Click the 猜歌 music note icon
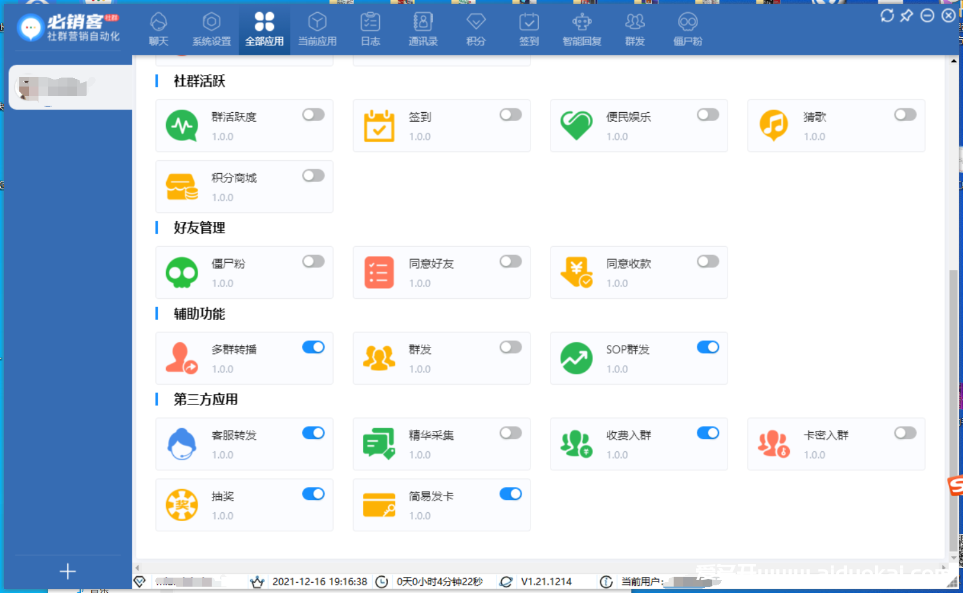This screenshot has height=593, width=963. [x=774, y=126]
